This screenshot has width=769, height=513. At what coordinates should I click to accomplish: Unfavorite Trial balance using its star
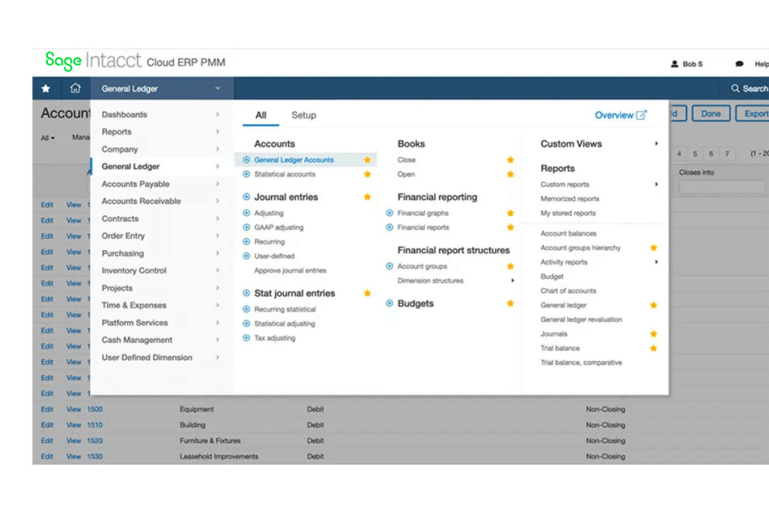tap(654, 348)
